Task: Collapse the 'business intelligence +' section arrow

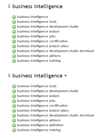Action: (x=9, y=75)
